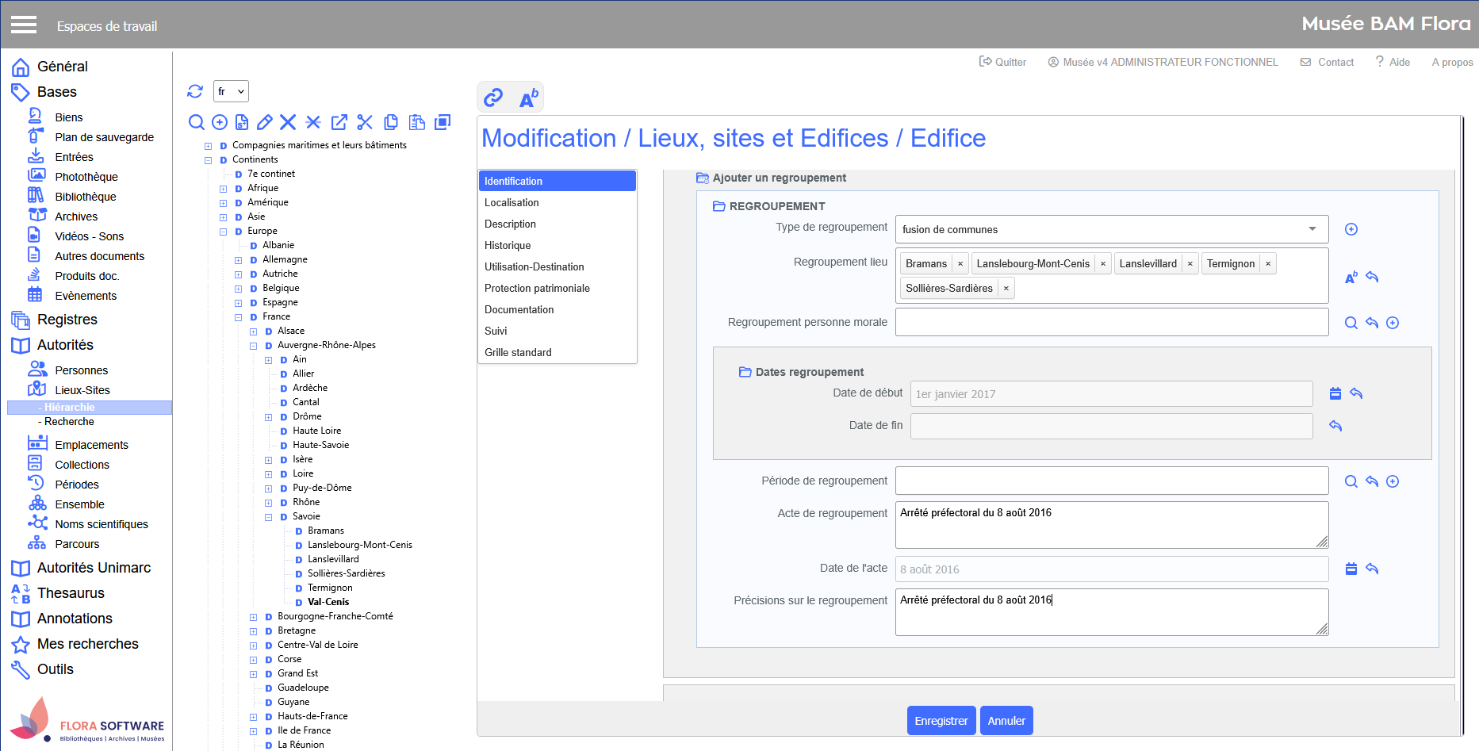Search icon for Regroupement personne morale
Image resolution: width=1479 pixels, height=751 pixels.
pos(1351,323)
